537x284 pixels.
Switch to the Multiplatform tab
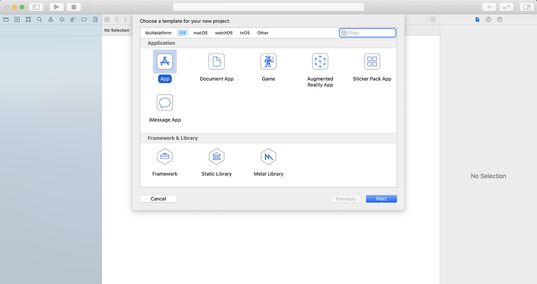click(158, 33)
